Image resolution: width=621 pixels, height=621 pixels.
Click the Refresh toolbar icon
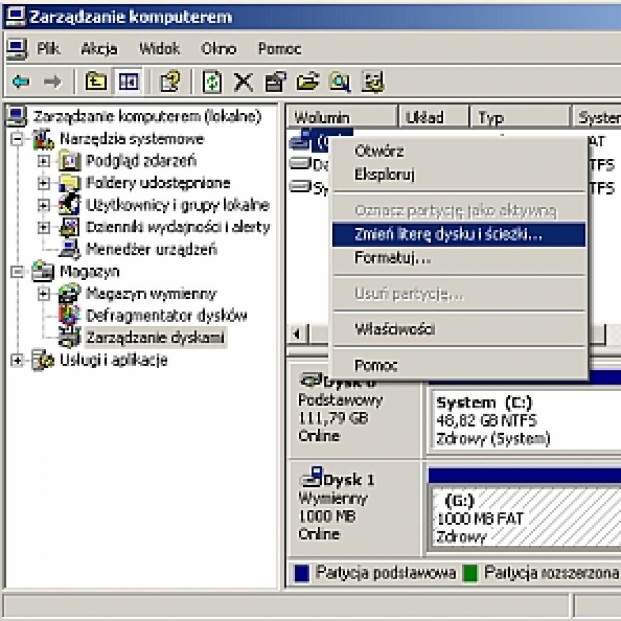click(212, 82)
